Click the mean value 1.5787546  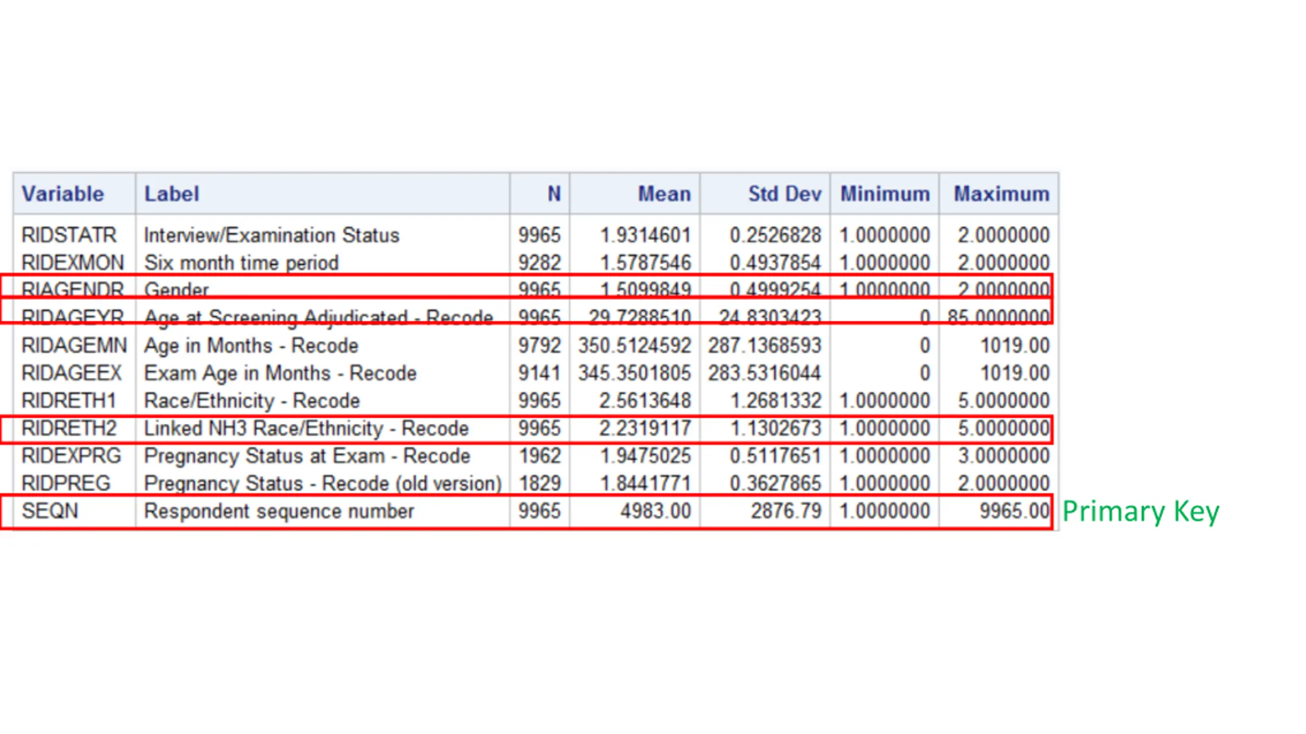pyautogui.click(x=645, y=263)
